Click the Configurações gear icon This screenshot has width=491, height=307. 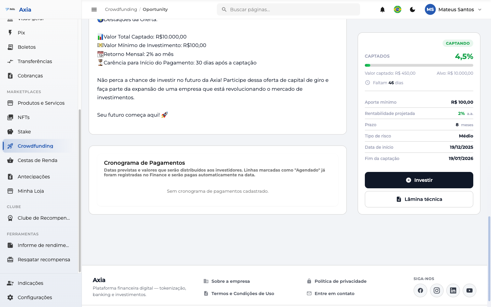(x=10, y=297)
